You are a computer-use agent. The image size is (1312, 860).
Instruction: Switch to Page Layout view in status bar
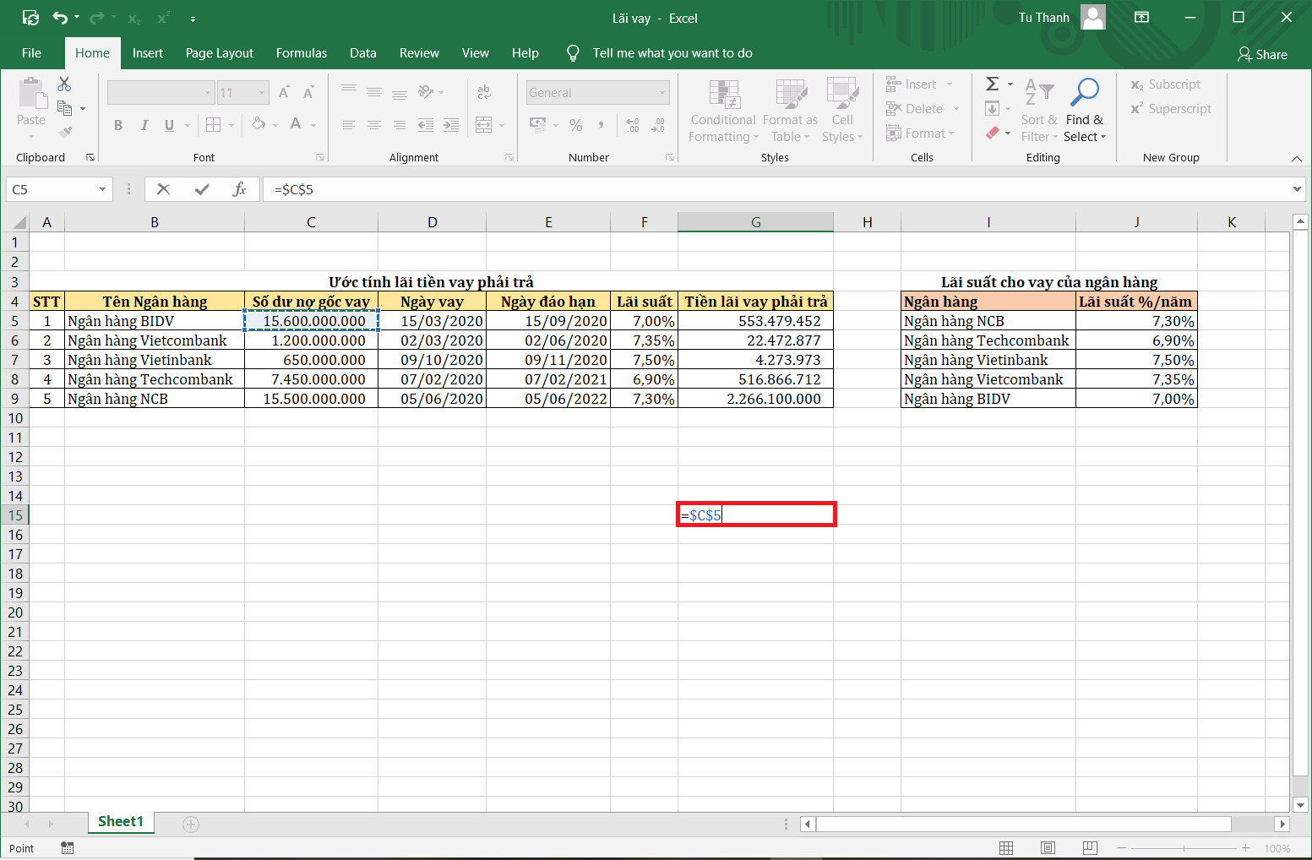pos(1048,847)
